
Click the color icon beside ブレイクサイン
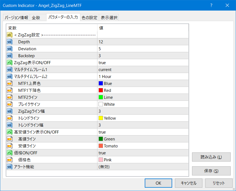pos(9,104)
